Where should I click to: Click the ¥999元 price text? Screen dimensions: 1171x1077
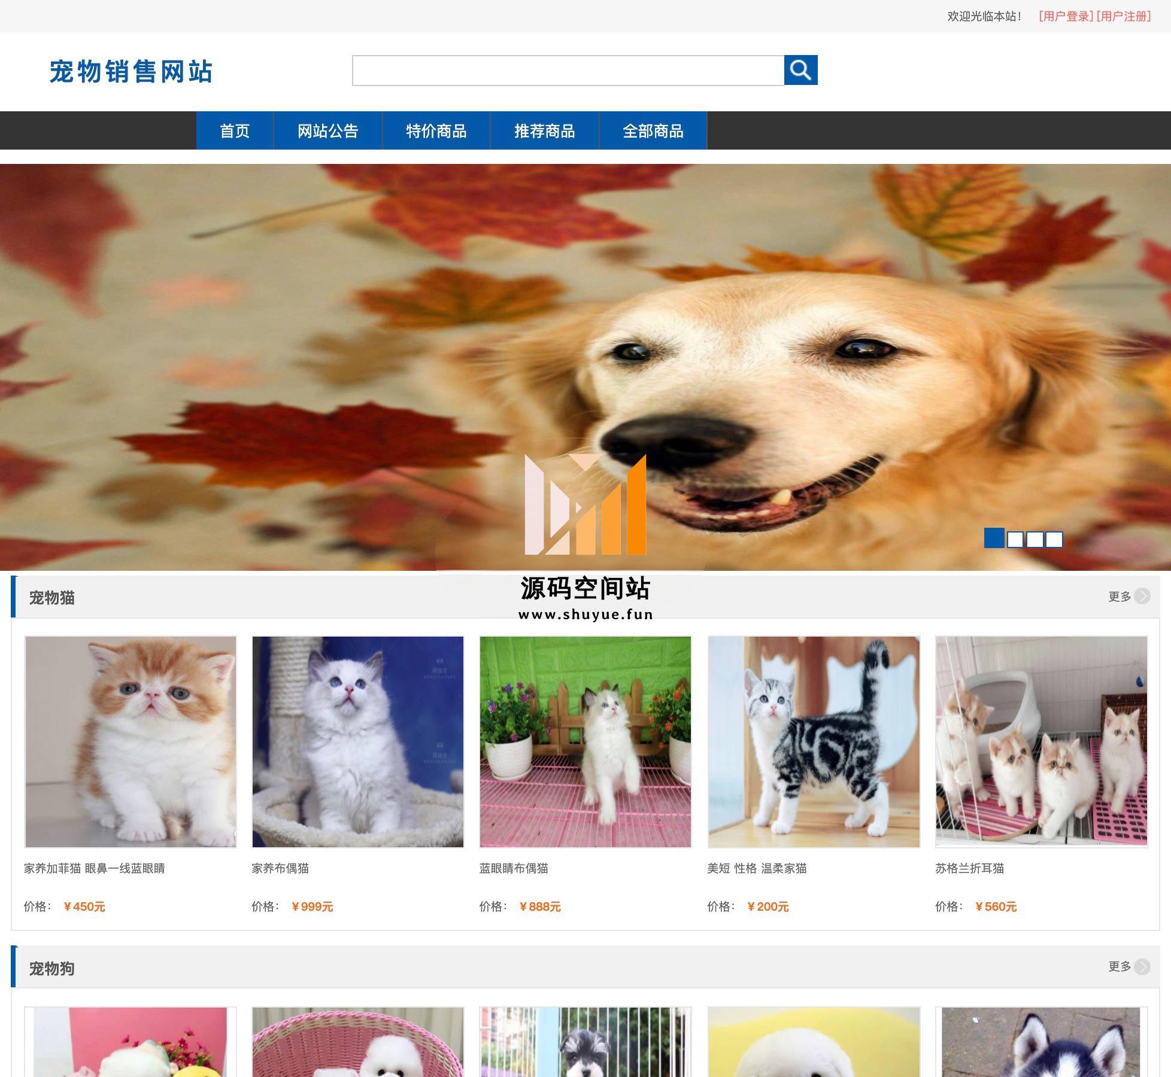pyautogui.click(x=312, y=906)
